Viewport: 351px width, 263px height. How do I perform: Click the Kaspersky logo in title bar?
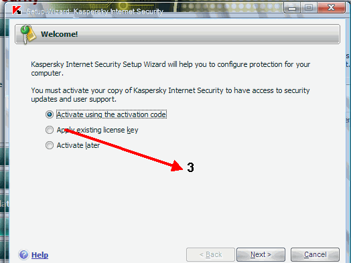[x=17, y=10]
